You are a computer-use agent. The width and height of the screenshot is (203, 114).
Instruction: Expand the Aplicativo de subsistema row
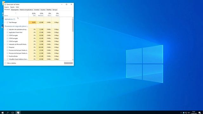[5, 29]
